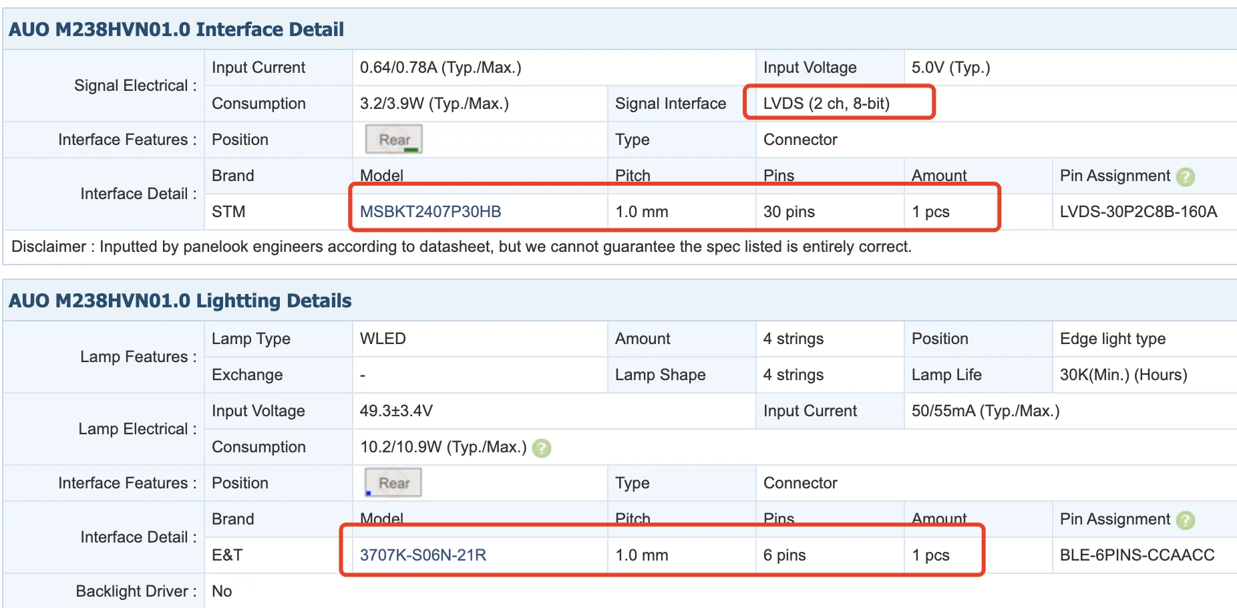The height and width of the screenshot is (608, 1237).
Task: Select the LVDS-30P2C8B-160A pin assignment
Action: [1138, 212]
